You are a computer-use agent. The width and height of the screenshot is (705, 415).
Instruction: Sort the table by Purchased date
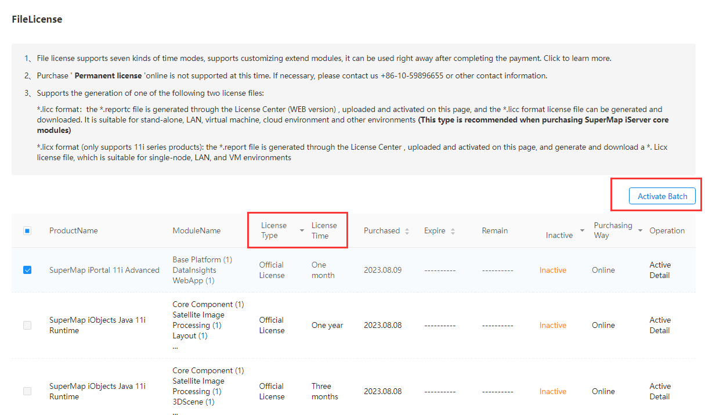[x=407, y=231]
